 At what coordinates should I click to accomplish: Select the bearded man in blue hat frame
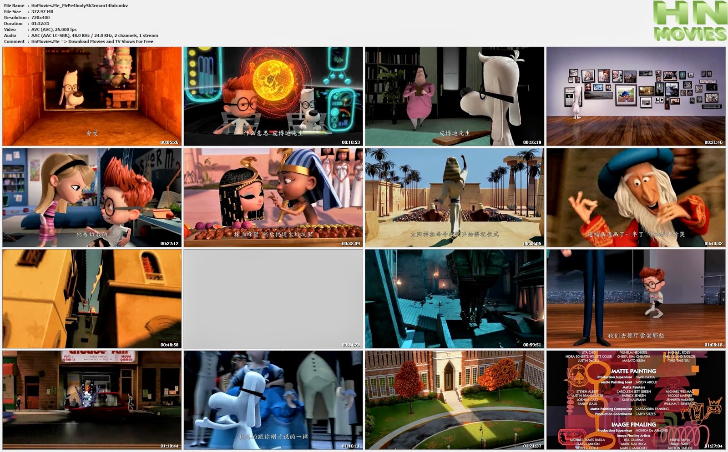[x=636, y=197]
